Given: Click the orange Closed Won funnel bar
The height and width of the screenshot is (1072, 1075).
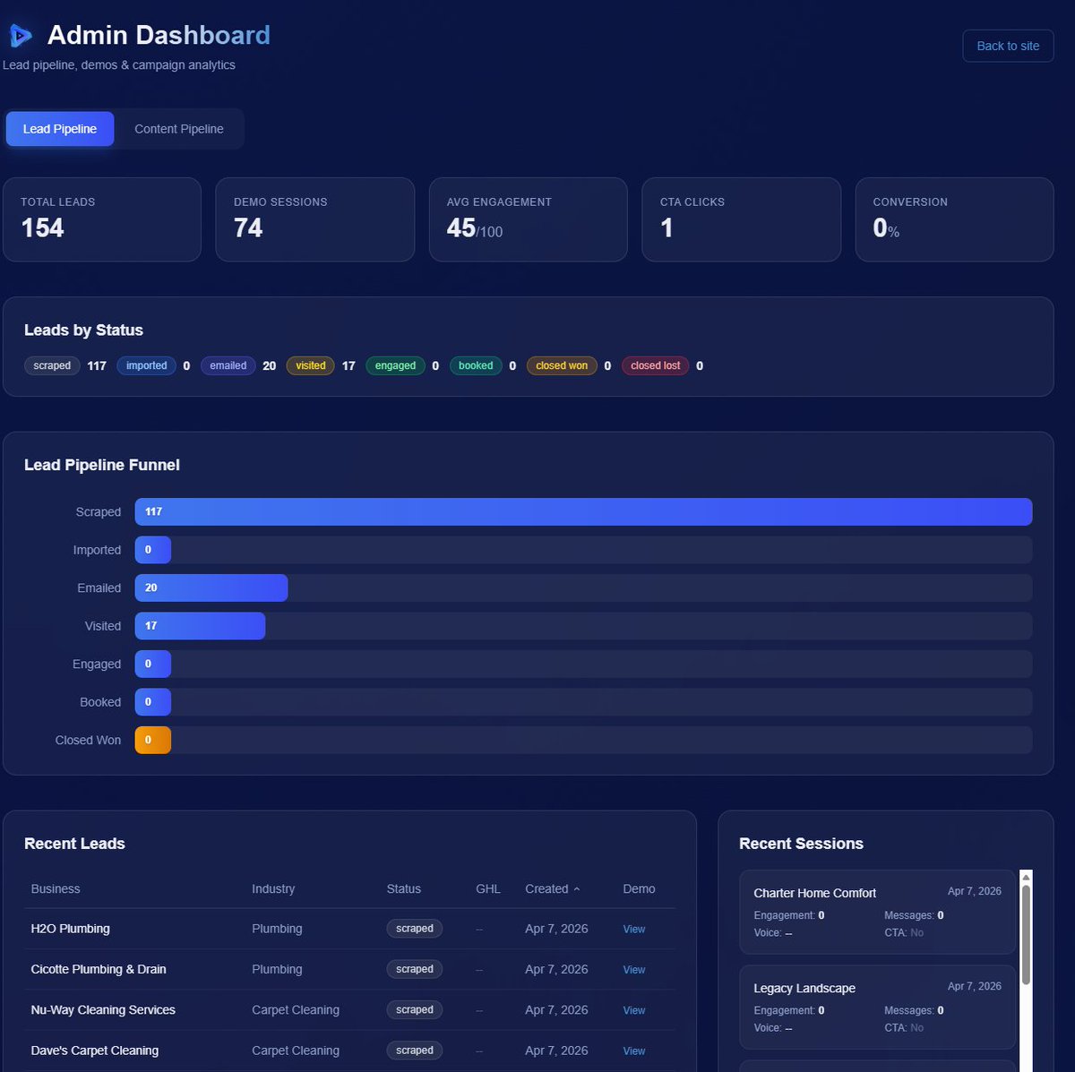Looking at the screenshot, I should click(153, 740).
